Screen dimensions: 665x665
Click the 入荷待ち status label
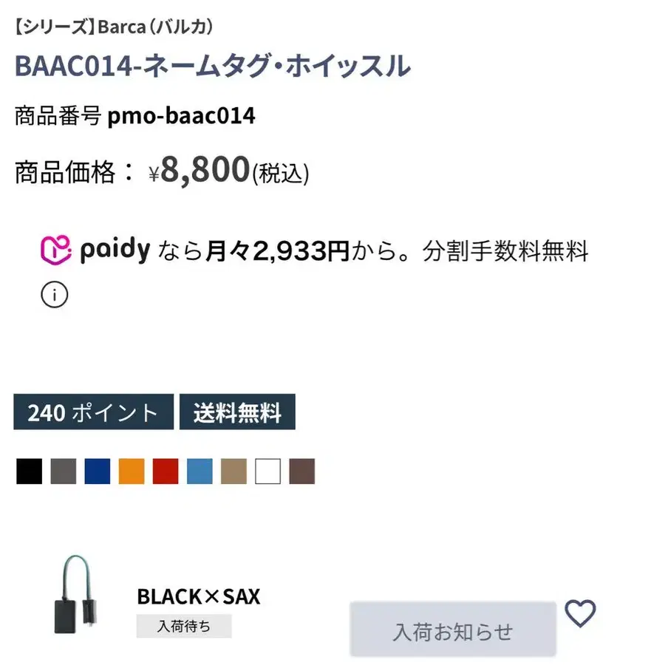coord(184,627)
